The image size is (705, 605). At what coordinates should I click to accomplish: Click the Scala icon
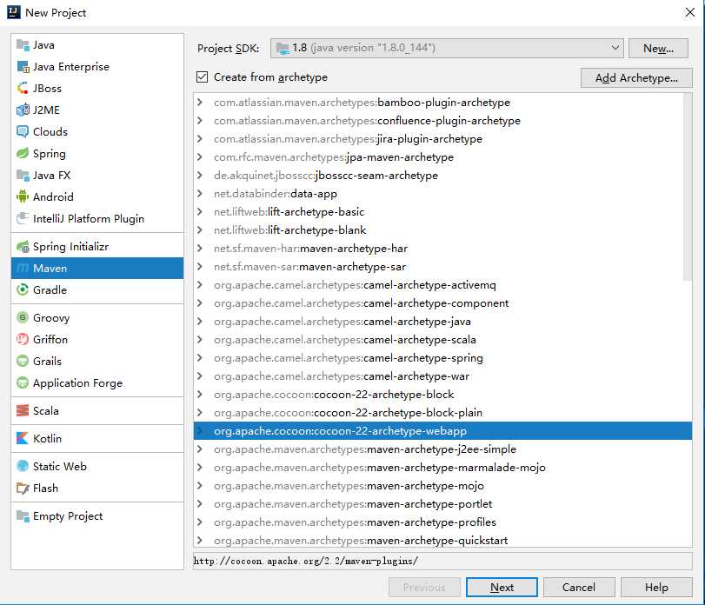tap(23, 410)
